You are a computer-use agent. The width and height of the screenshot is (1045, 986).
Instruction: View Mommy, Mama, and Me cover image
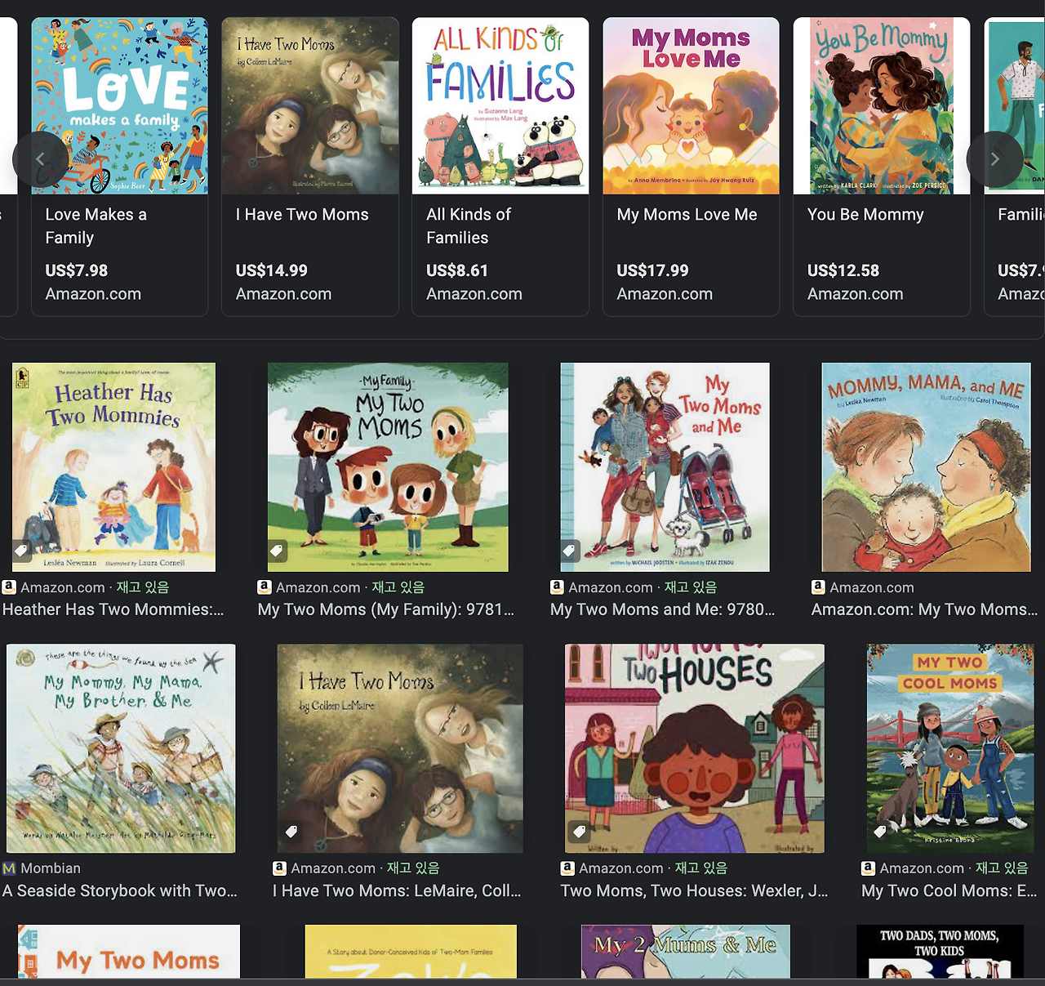926,467
